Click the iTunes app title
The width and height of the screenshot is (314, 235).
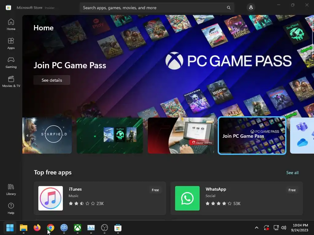[75, 189]
